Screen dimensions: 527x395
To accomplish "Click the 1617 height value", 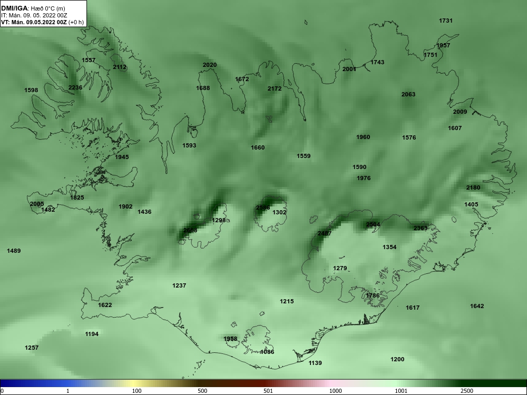I will [x=413, y=308].
